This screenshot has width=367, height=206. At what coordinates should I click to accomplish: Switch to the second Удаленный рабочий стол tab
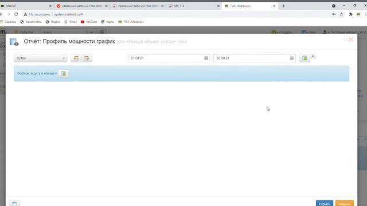tap(138, 6)
